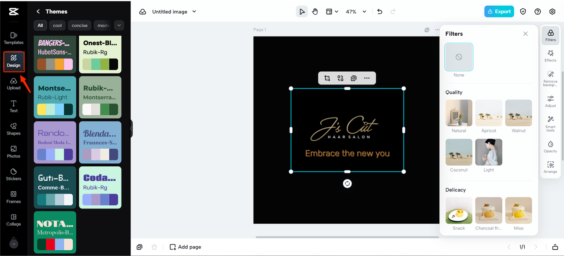This screenshot has width=564, height=256.
Task: Select the None filter option
Action: click(459, 57)
